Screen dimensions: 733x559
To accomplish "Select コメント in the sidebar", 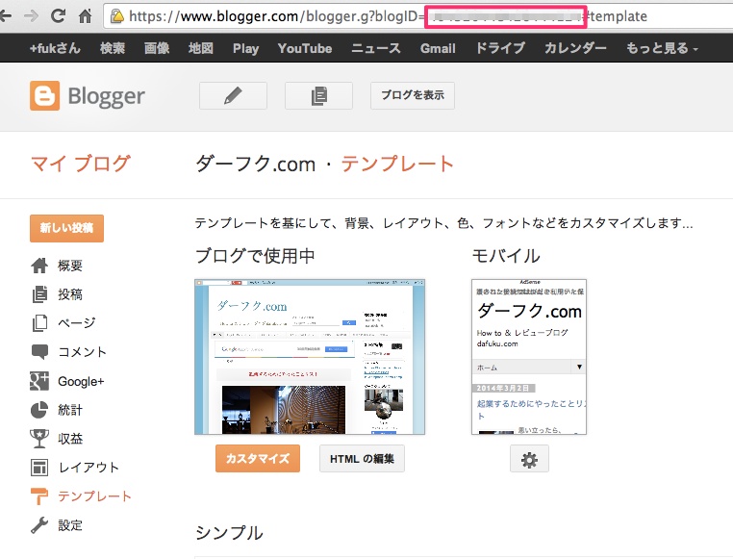I will click(83, 352).
